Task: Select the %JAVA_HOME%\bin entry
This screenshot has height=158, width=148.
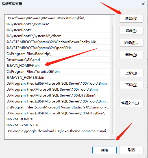Action: click(x=57, y=66)
